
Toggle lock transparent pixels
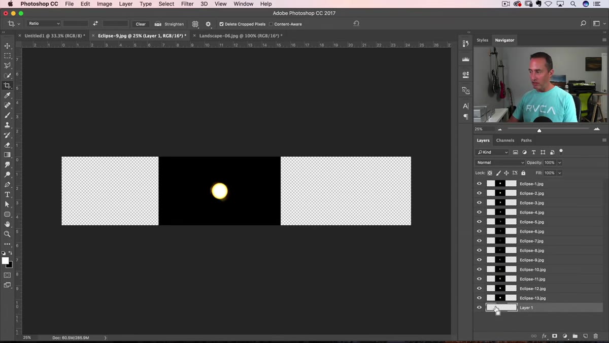pyautogui.click(x=490, y=173)
